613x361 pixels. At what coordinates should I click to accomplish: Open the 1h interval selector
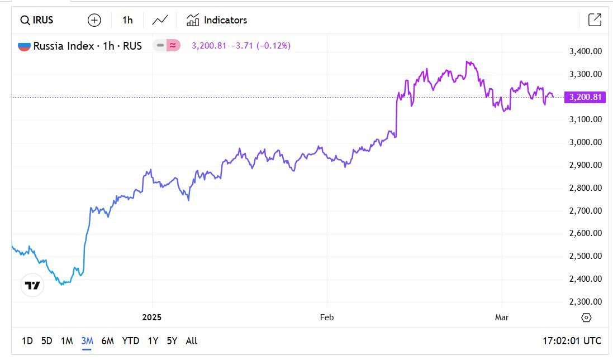click(x=127, y=20)
